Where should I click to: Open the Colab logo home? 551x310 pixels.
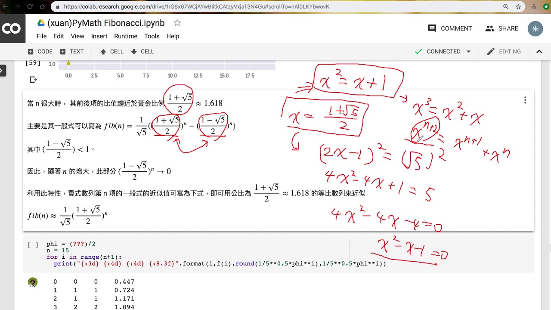click(12, 28)
